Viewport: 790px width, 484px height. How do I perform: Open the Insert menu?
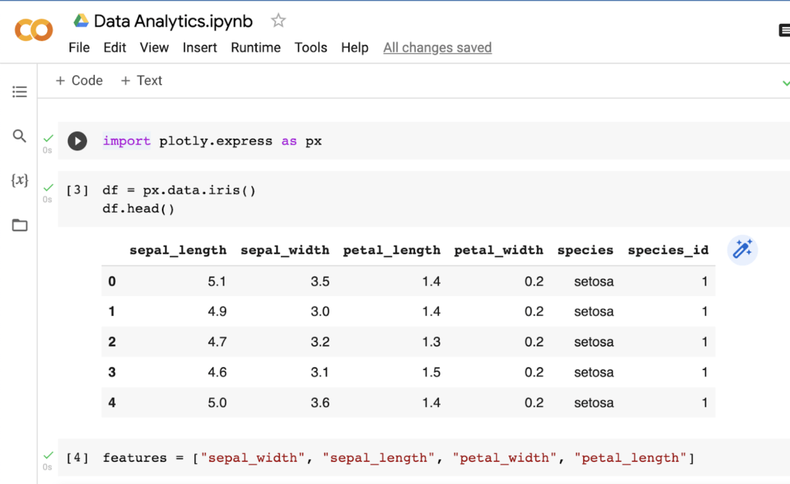pyautogui.click(x=200, y=47)
